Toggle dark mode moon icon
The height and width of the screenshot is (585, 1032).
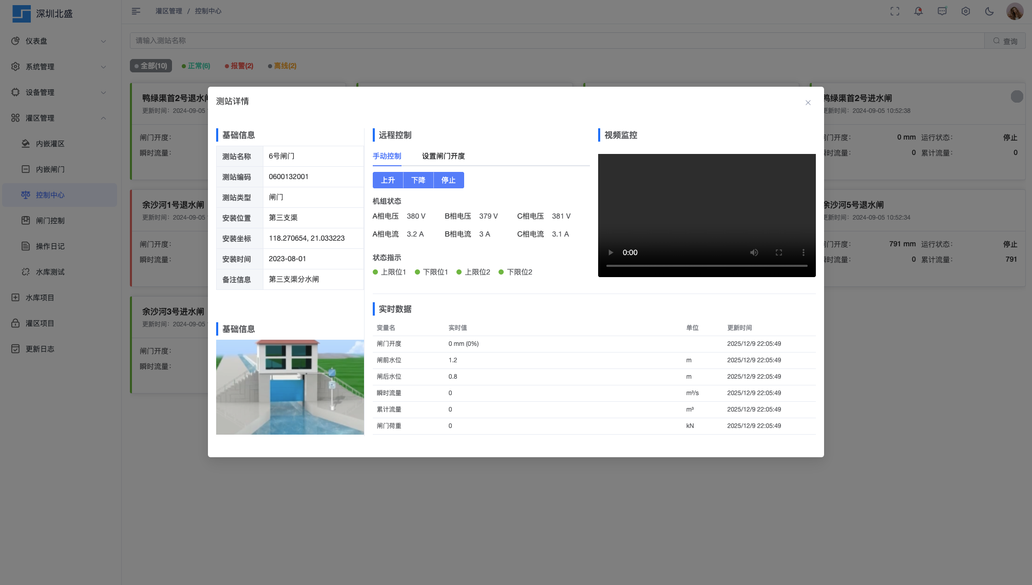coord(989,11)
